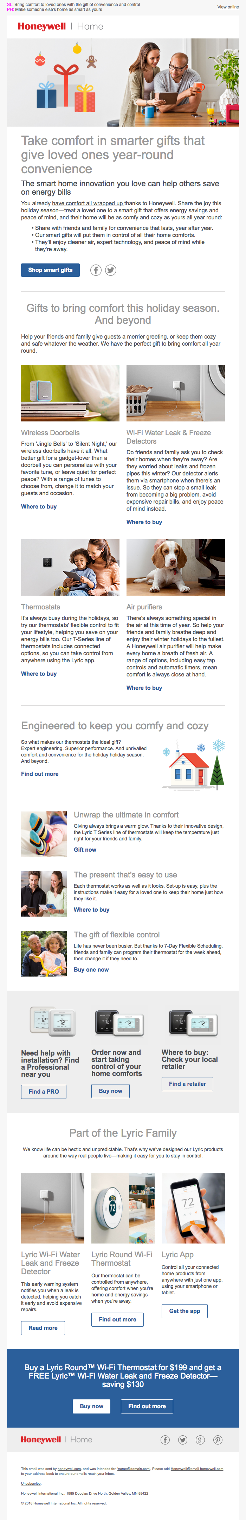Open the View online link
This screenshot has height=1520, width=246.
click(x=228, y=7)
